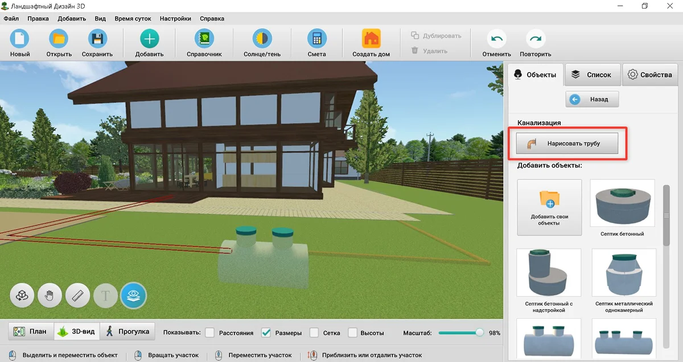Activate the hand pan tool in viewport

(x=51, y=295)
